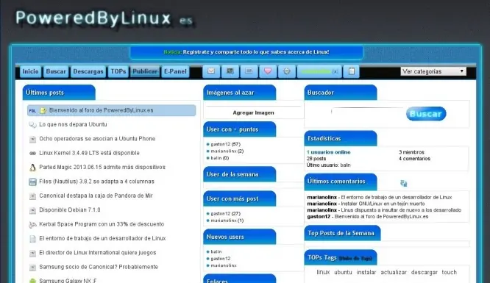Open Descargas menu item

tap(88, 71)
